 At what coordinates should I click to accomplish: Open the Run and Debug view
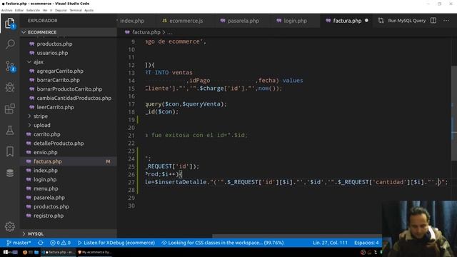[10, 87]
